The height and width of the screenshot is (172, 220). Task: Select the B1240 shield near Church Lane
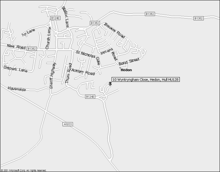[55, 18]
